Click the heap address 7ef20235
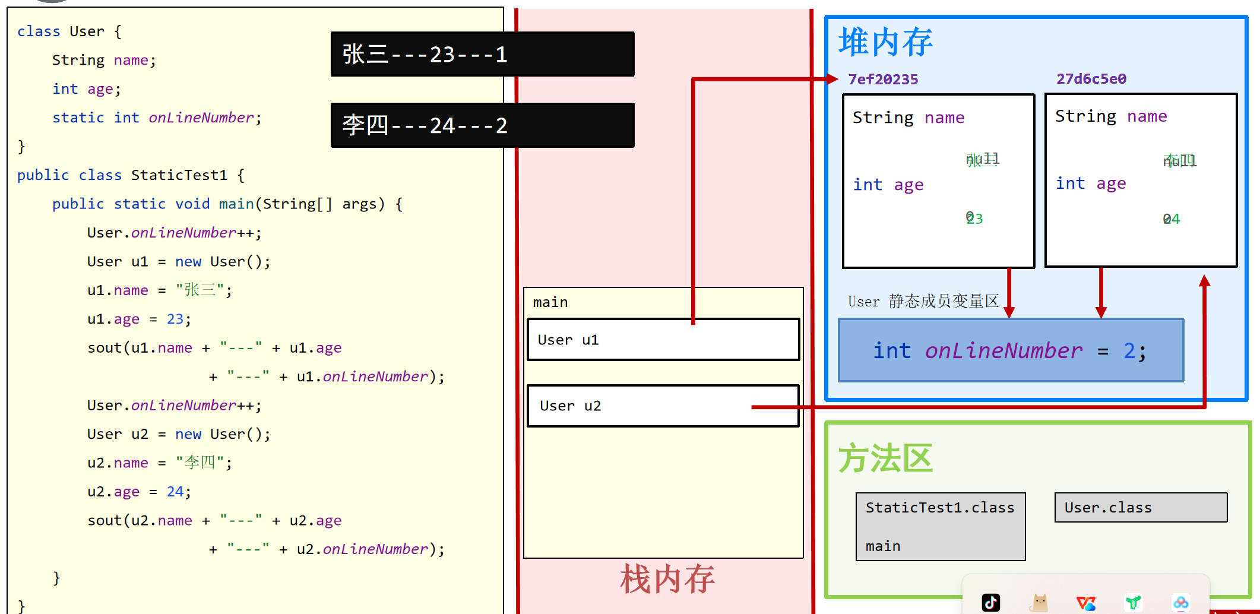The height and width of the screenshot is (614, 1260). pyautogui.click(x=883, y=80)
